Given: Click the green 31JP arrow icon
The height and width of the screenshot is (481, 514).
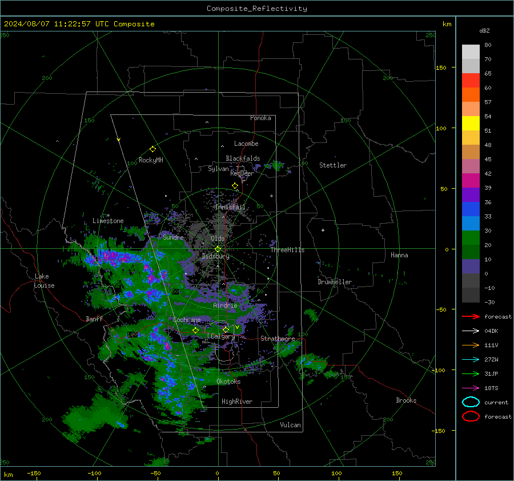Looking at the screenshot, I should [471, 373].
